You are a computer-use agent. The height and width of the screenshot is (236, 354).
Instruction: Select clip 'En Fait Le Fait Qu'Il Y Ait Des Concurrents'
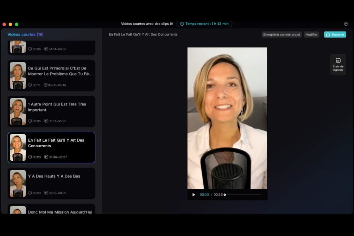tap(52, 147)
